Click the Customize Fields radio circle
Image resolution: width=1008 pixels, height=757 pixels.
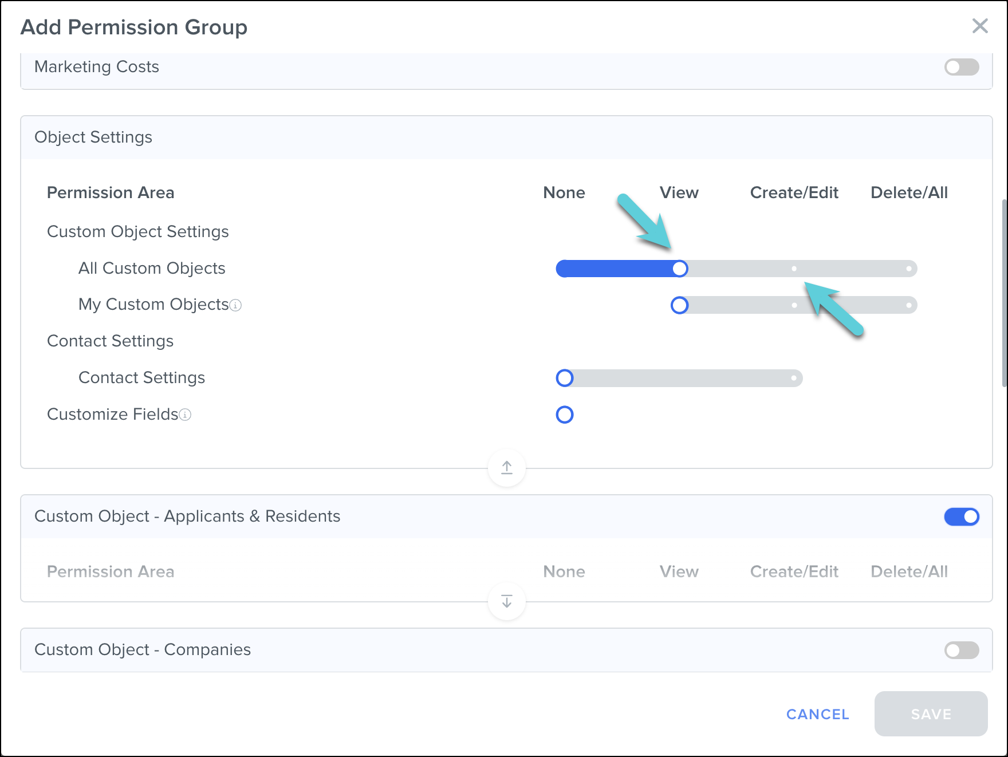point(565,415)
